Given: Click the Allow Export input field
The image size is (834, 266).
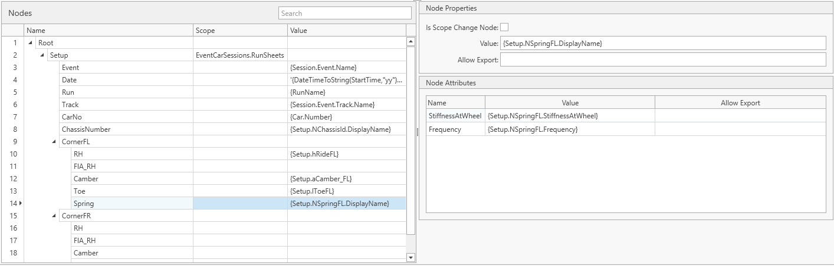Looking at the screenshot, I should tap(663, 59).
